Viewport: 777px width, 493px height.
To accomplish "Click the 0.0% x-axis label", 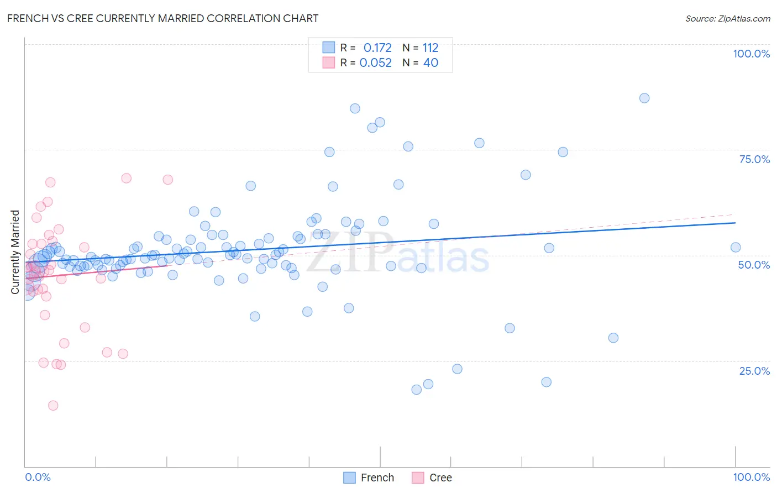I will (x=38, y=477).
